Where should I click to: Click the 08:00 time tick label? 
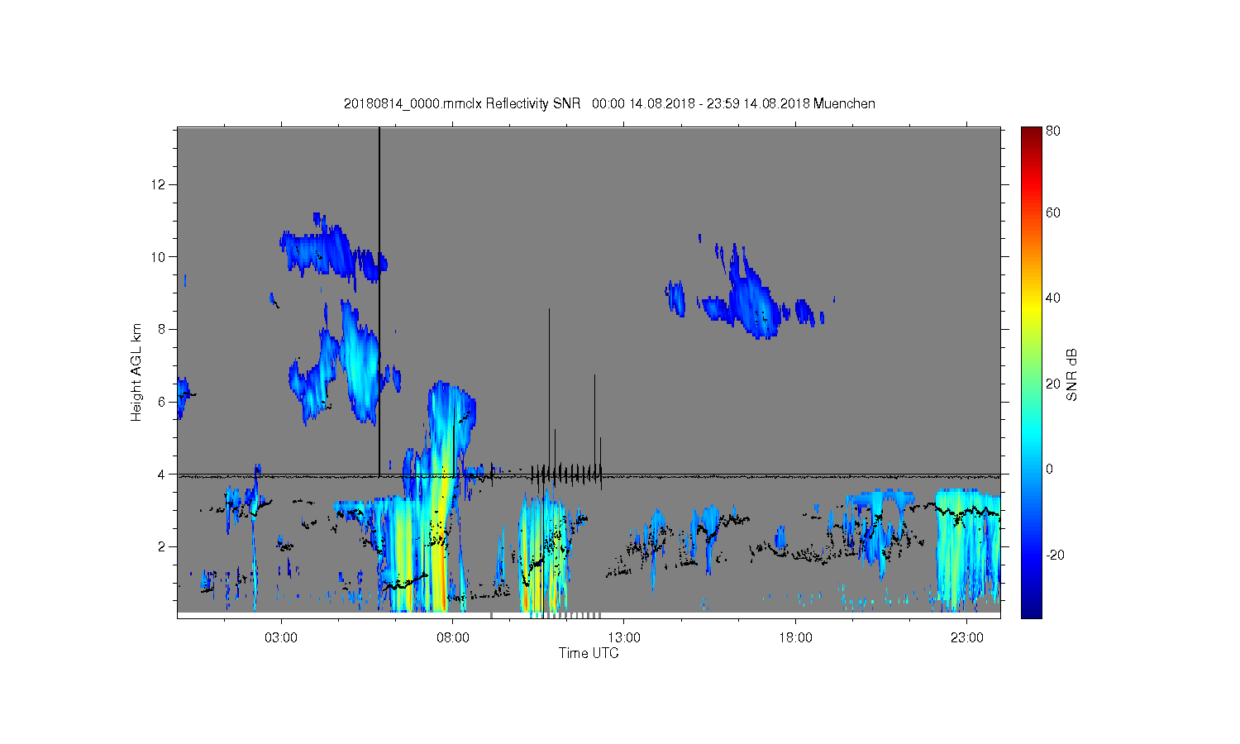pos(453,638)
